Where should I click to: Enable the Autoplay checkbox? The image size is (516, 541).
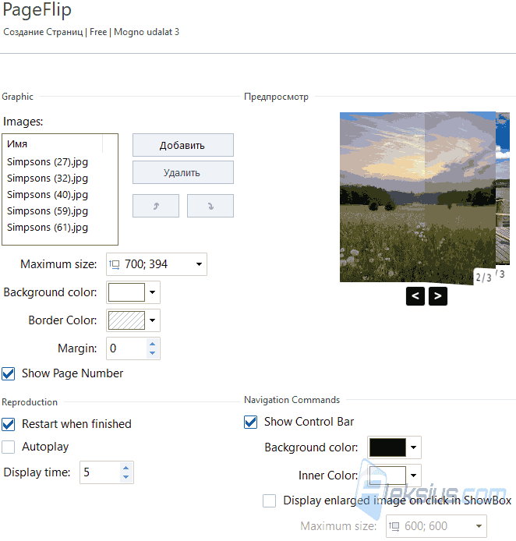pos(9,447)
